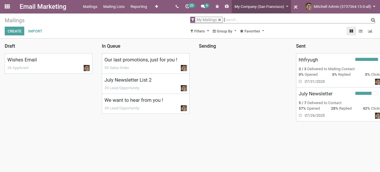380x172 pixels.
Task: Open My Company (San Francisco) company switcher
Action: 261,6
